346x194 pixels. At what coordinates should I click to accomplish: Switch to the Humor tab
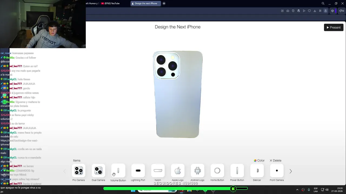pos(92,4)
